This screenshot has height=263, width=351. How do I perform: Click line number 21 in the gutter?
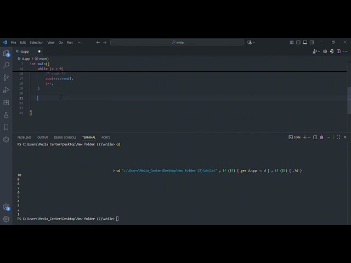click(x=21, y=98)
